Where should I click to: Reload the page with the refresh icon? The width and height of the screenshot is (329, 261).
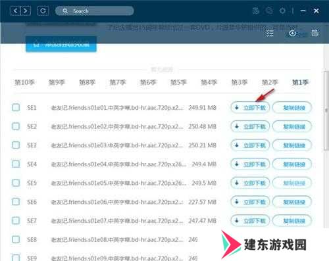(x=43, y=11)
